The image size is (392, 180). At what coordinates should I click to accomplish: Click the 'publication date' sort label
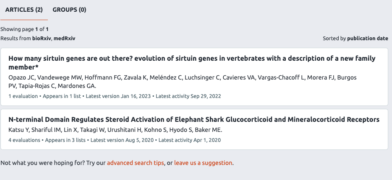click(x=367, y=38)
